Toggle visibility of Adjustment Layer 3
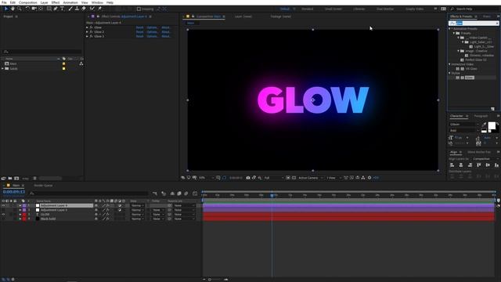 click(x=3, y=210)
